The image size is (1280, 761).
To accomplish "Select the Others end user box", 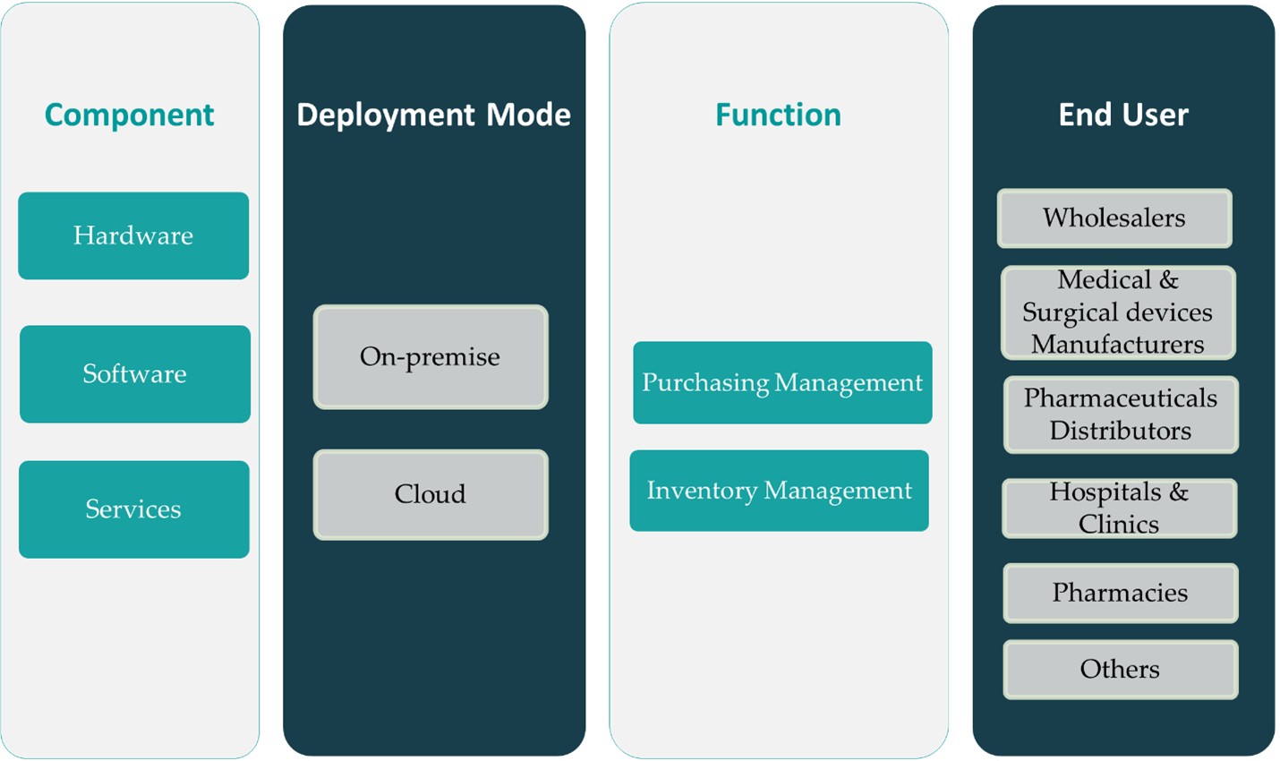I will [x=1120, y=670].
